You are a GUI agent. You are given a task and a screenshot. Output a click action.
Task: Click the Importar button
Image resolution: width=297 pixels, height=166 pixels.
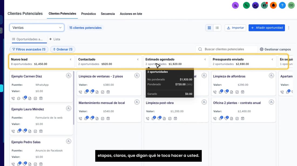[x=235, y=28]
